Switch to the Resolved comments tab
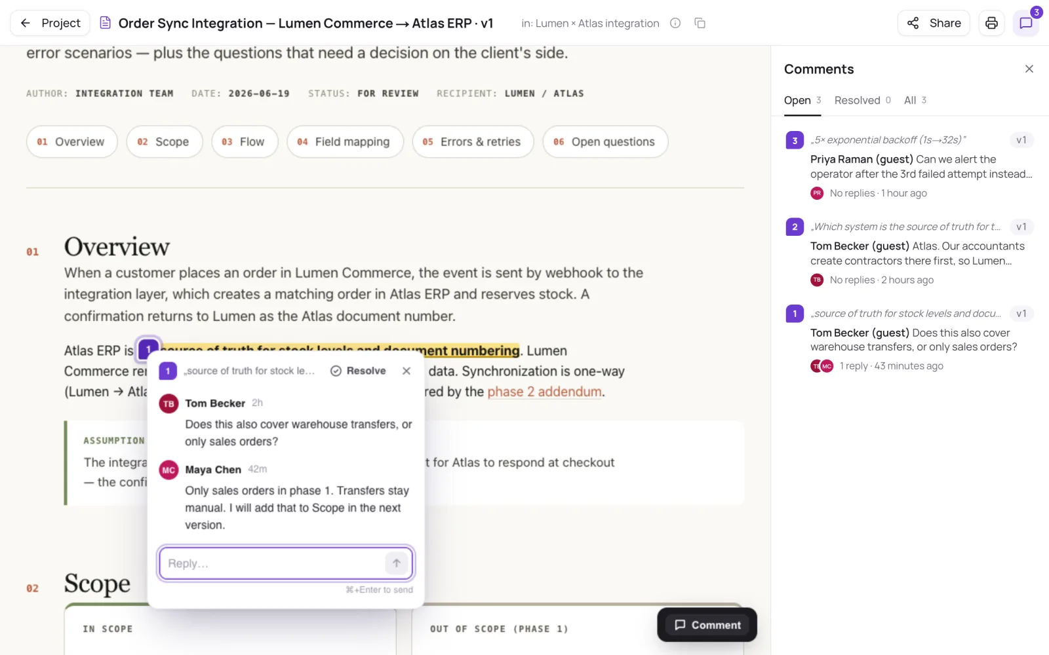 pos(862,100)
